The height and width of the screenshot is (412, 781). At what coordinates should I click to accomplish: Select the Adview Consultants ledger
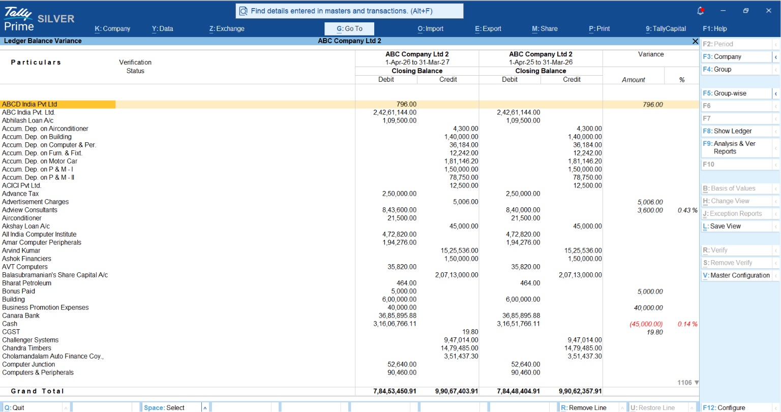click(x=29, y=210)
